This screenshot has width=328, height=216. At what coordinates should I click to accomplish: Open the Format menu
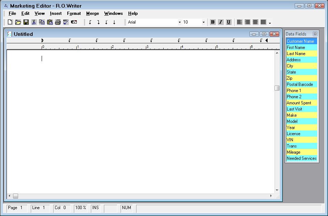[74, 13]
